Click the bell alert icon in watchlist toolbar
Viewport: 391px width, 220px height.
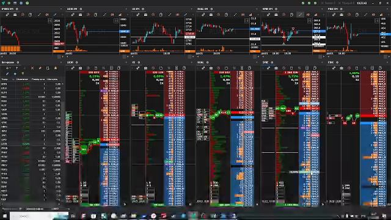coord(56,68)
